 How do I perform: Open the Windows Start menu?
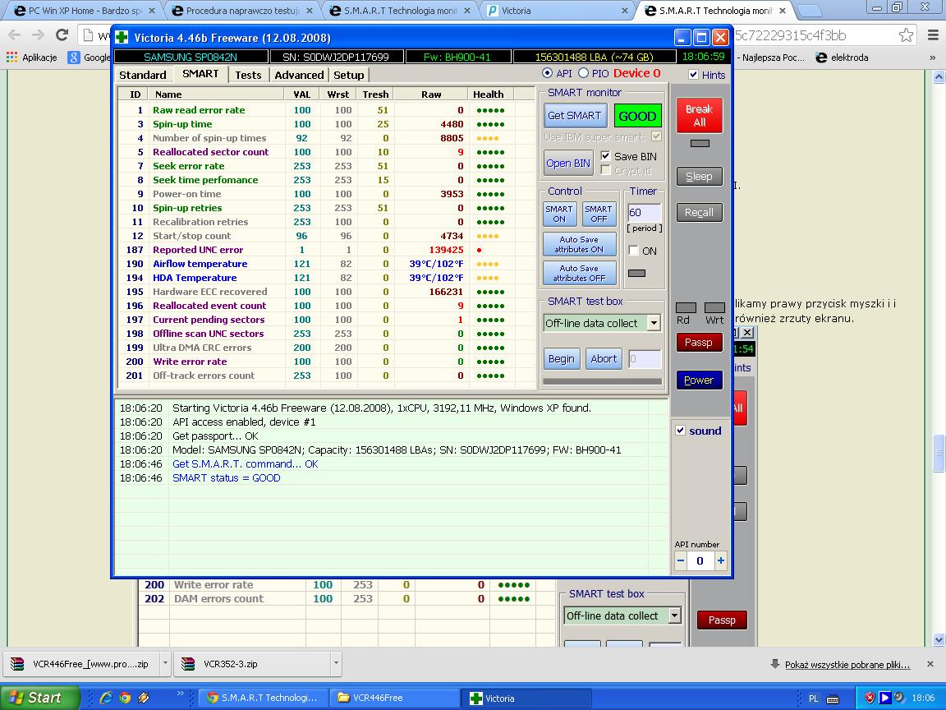coord(38,698)
